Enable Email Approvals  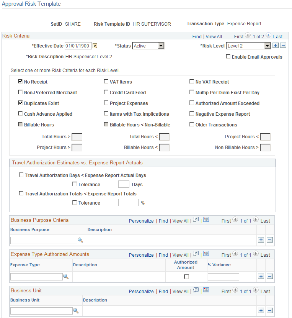pos(228,57)
